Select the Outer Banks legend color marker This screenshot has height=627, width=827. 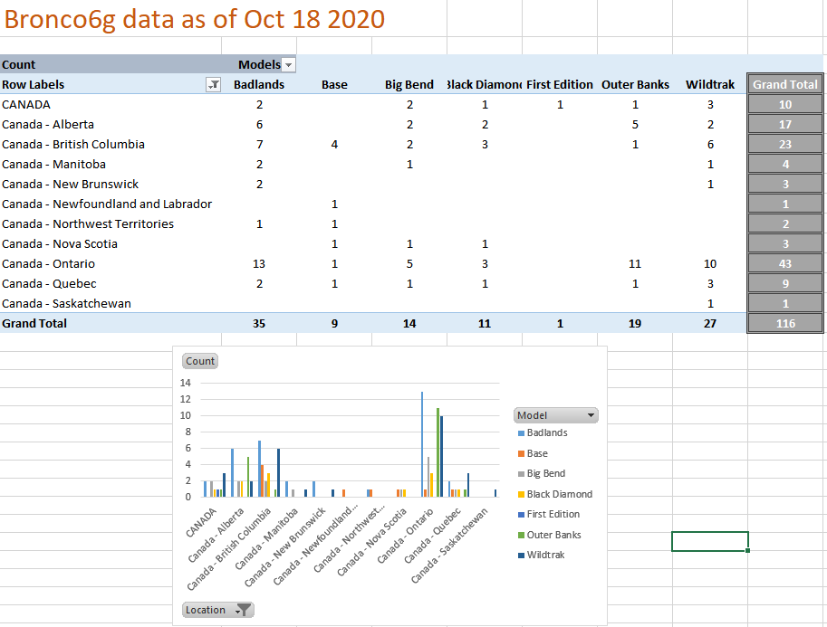coord(521,535)
